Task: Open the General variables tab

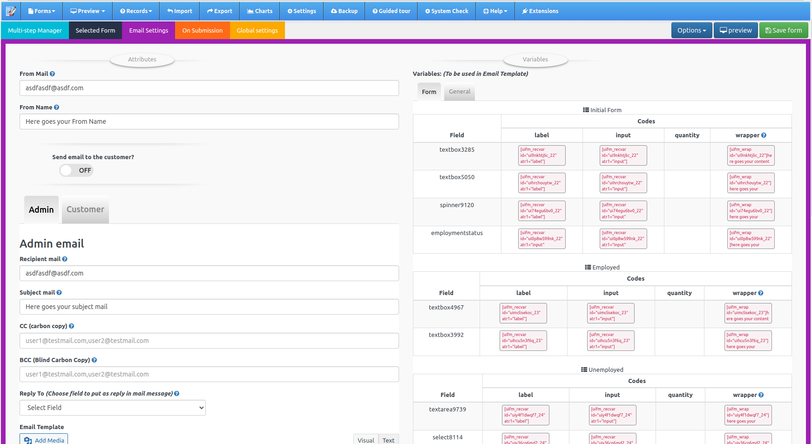Action: 459,92
